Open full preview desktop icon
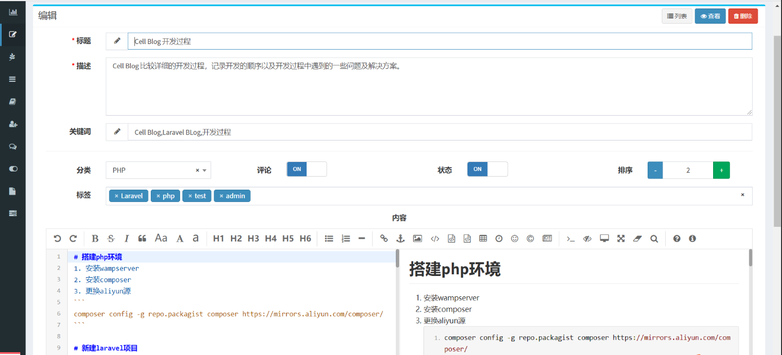 604,239
